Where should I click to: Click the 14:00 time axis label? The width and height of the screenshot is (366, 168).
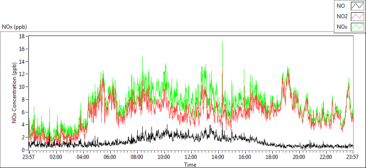(x=218, y=157)
